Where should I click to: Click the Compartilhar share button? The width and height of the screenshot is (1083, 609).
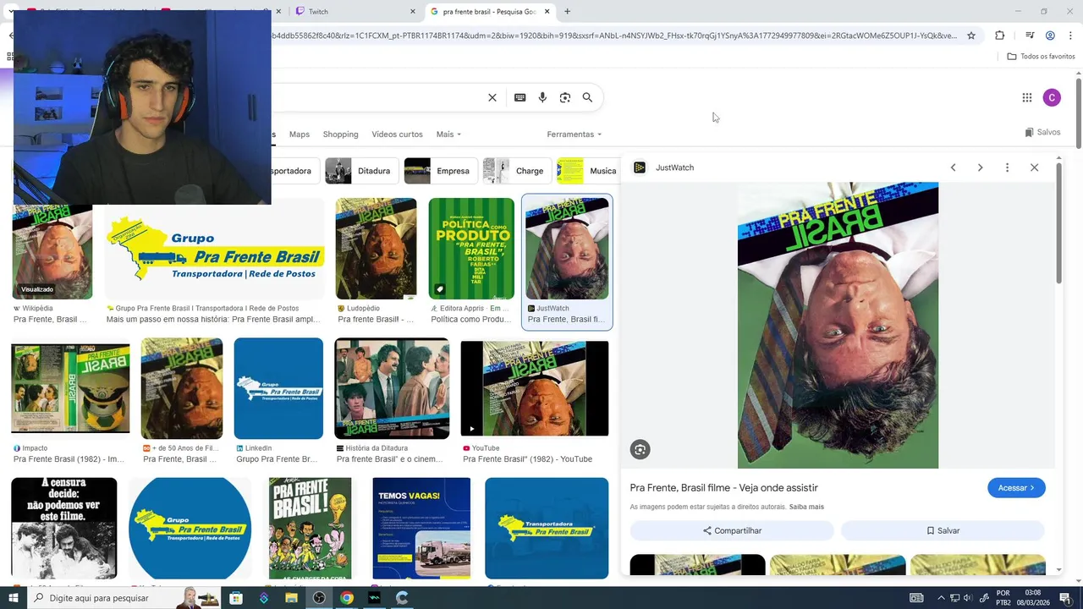tap(732, 530)
